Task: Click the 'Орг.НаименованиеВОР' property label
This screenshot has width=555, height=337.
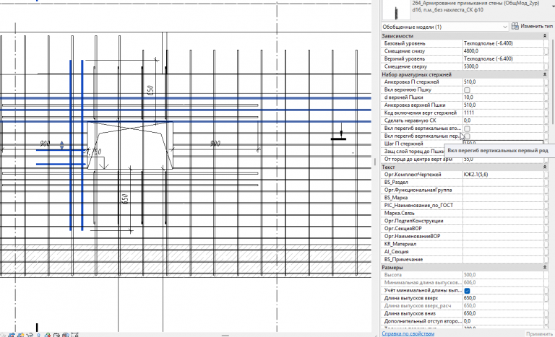Action: coord(413,236)
